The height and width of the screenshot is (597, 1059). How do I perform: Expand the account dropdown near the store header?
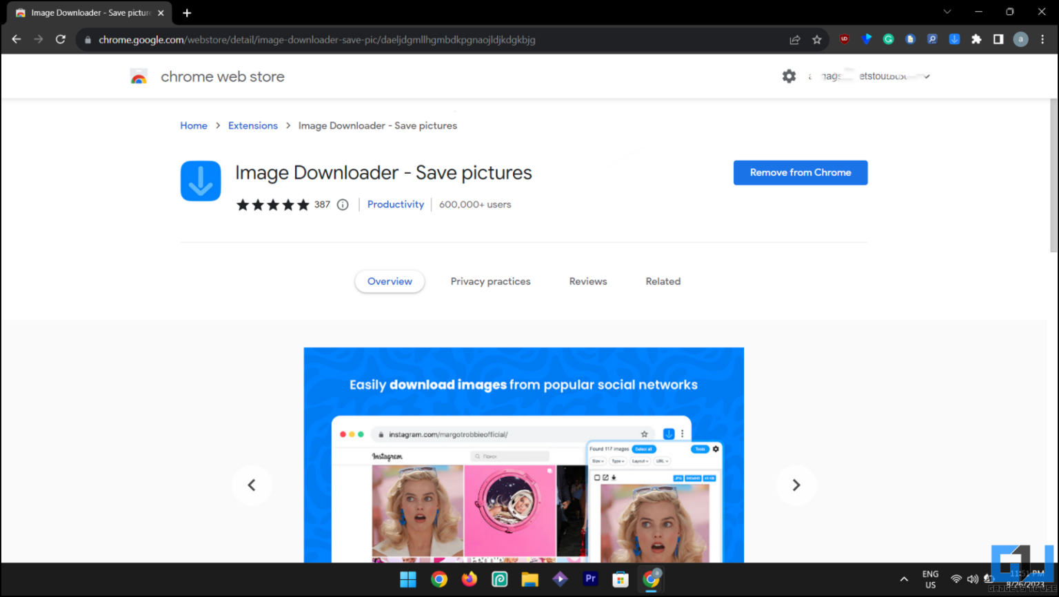coord(927,76)
